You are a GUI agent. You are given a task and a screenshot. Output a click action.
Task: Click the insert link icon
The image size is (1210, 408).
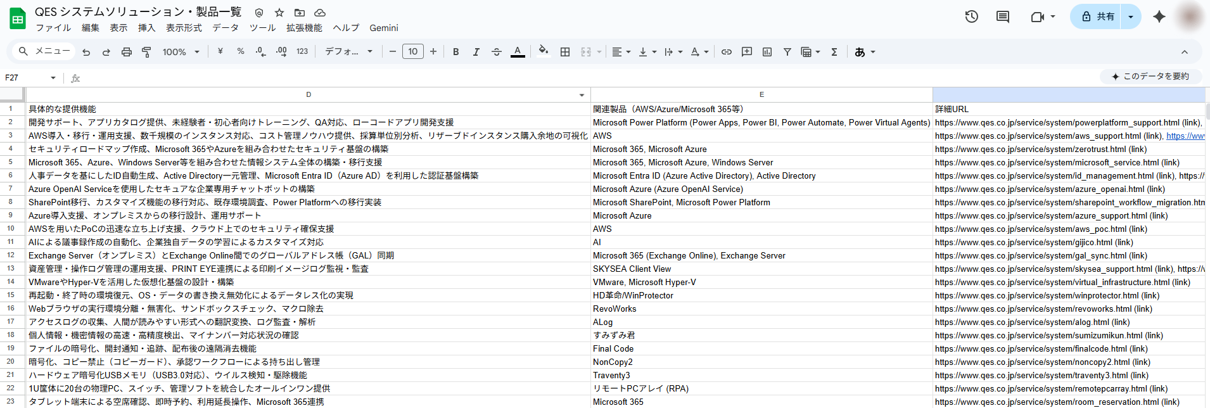tap(727, 52)
